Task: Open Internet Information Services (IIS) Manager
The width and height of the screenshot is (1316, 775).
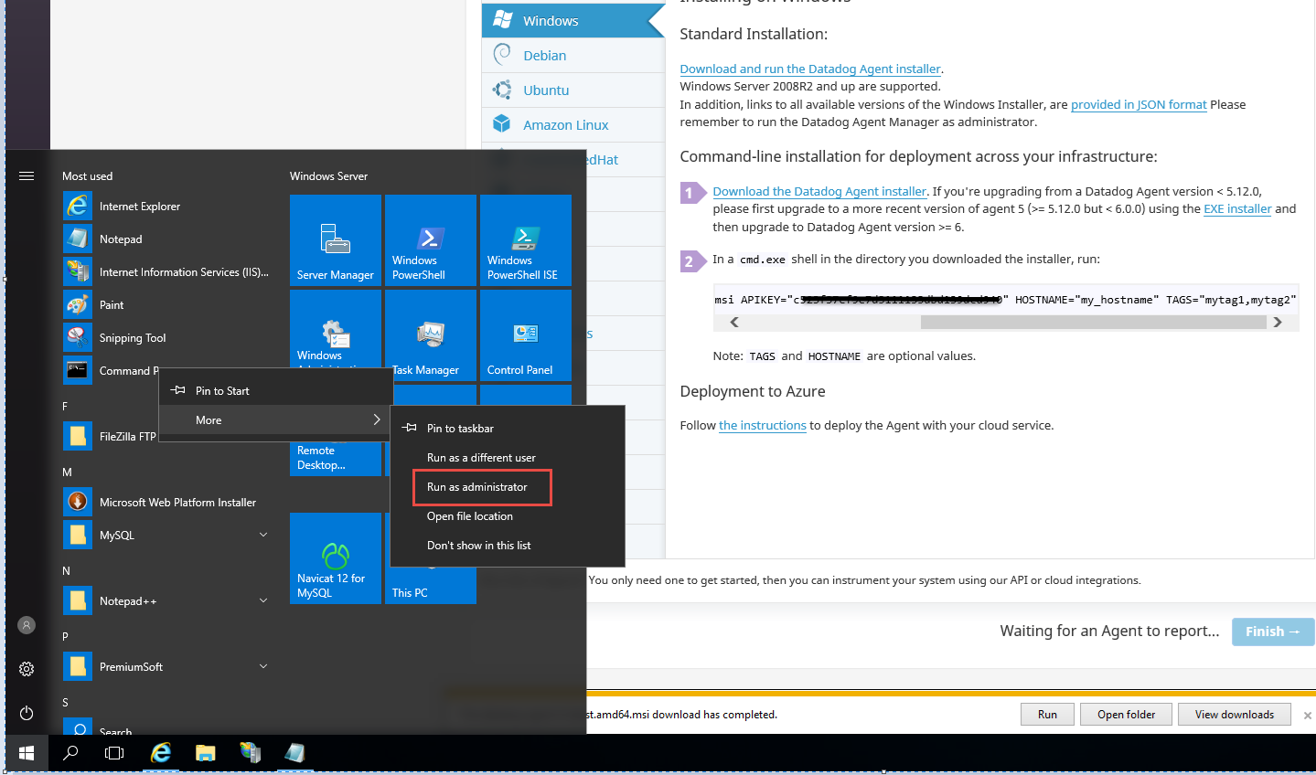Action: click(x=165, y=272)
